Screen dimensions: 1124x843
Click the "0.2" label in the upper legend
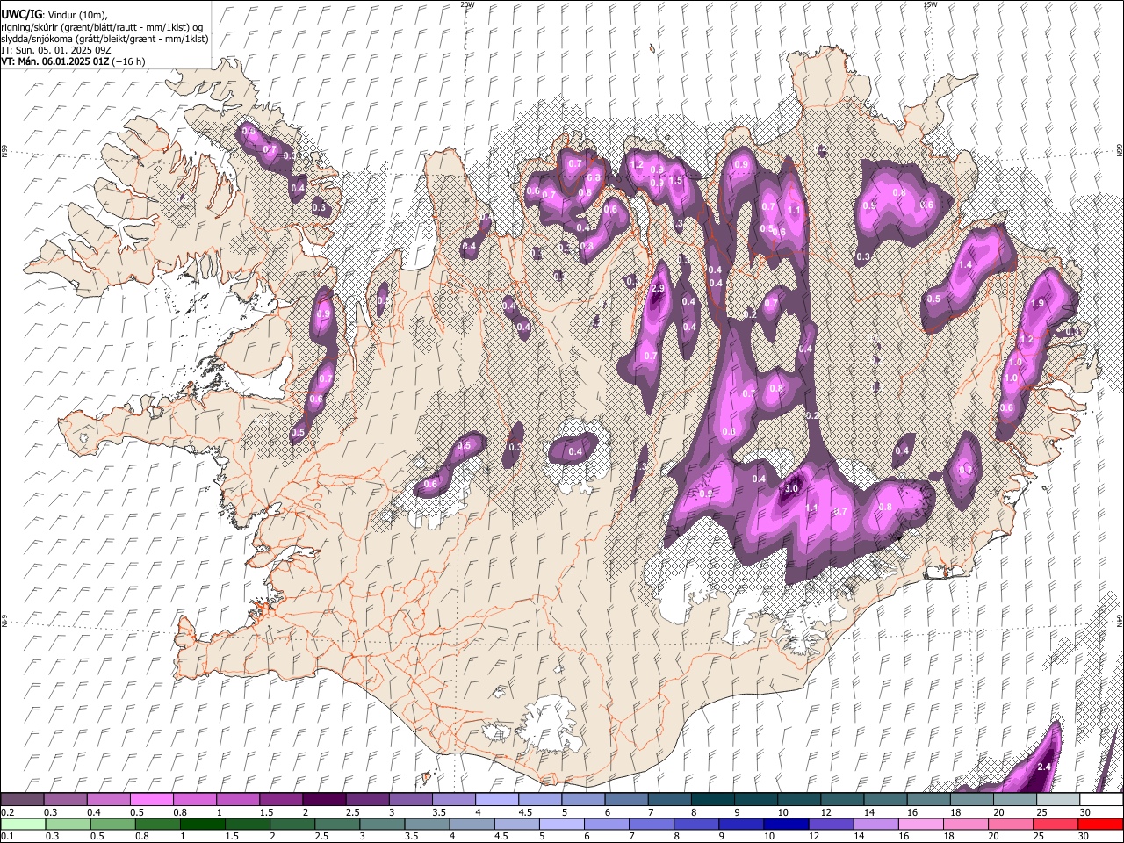(7, 812)
